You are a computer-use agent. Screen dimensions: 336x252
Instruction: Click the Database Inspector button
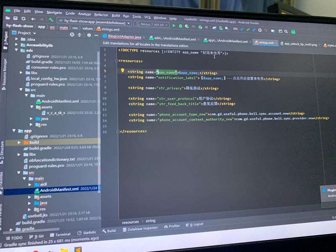coord(140,228)
